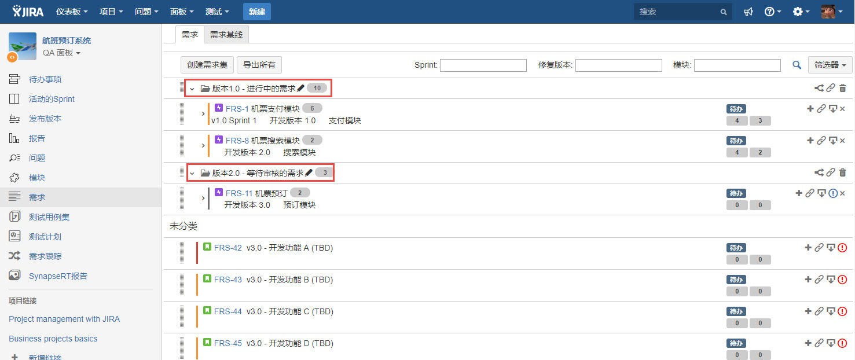Open the FRS-1 issue link
This screenshot has width=855, height=360.
(237, 109)
